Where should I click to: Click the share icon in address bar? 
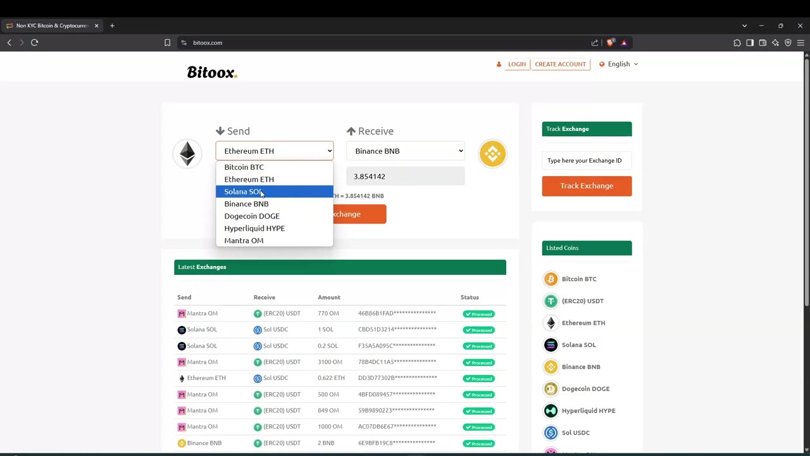click(595, 42)
